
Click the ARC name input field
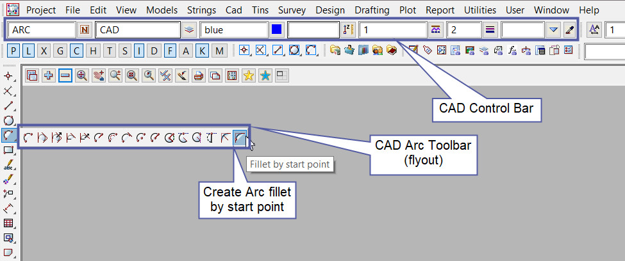click(x=42, y=30)
